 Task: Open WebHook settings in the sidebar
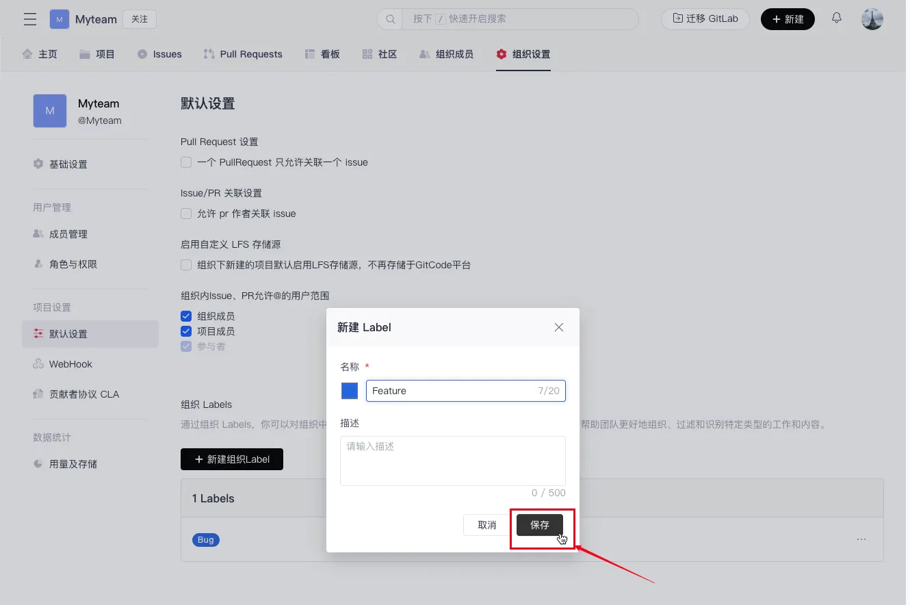(70, 364)
